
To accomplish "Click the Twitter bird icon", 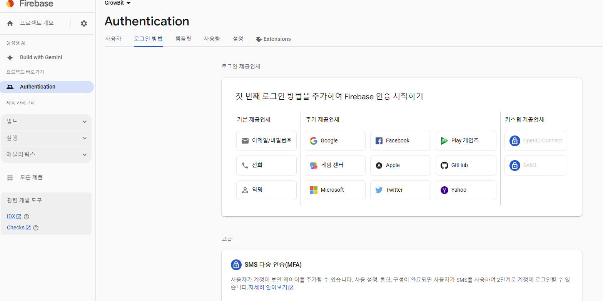I will click(379, 190).
